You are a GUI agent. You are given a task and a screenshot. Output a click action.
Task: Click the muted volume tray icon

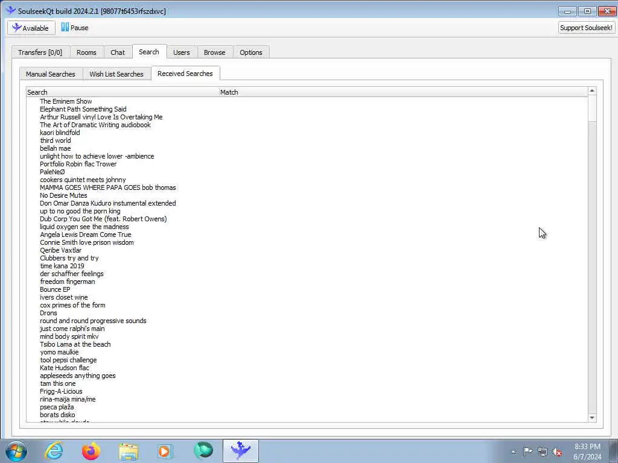click(x=557, y=452)
